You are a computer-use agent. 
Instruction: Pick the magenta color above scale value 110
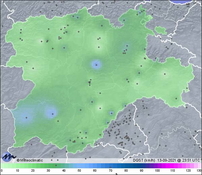point(172,166)
